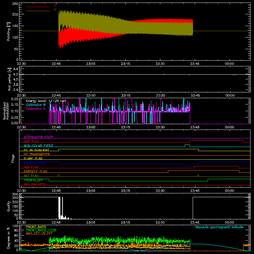Click the 22:45 label under modulation plot
The width and height of the screenshot is (254, 254).
point(56,127)
